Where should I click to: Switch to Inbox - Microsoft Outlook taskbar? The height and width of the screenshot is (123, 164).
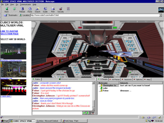click(x=48, y=121)
